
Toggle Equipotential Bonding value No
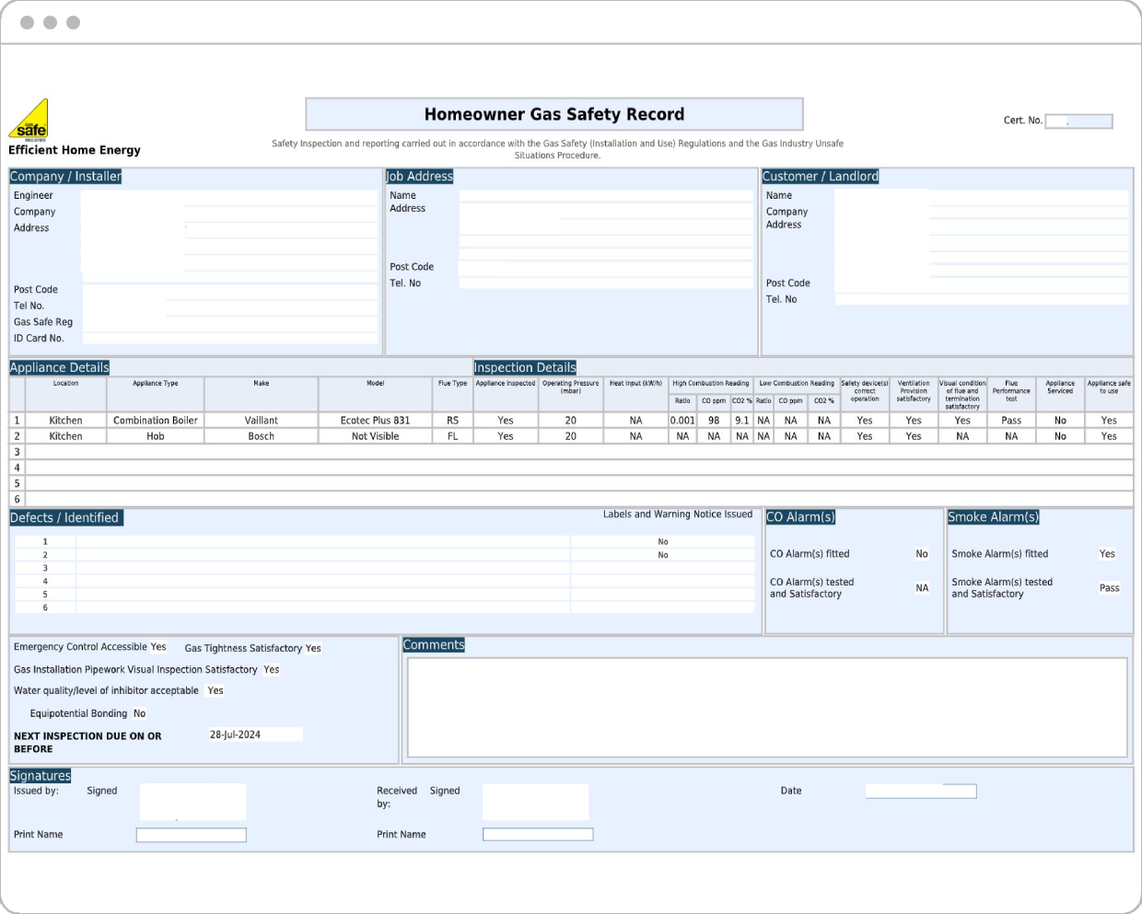click(x=140, y=713)
